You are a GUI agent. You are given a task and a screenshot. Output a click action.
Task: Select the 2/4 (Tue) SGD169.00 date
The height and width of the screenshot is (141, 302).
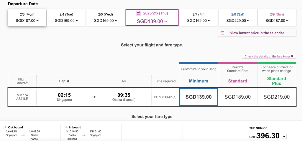click(66, 17)
